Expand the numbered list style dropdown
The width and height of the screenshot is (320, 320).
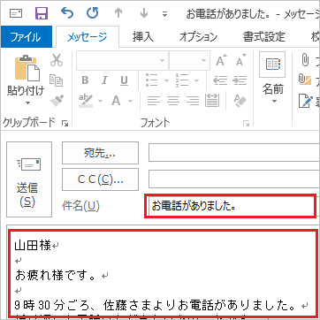(196, 80)
